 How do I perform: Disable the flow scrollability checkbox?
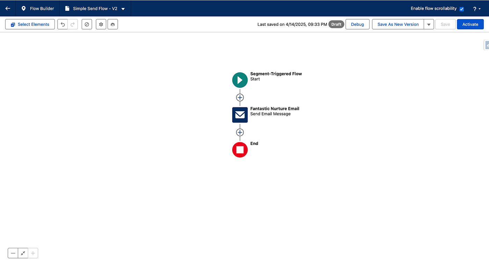[x=461, y=9]
